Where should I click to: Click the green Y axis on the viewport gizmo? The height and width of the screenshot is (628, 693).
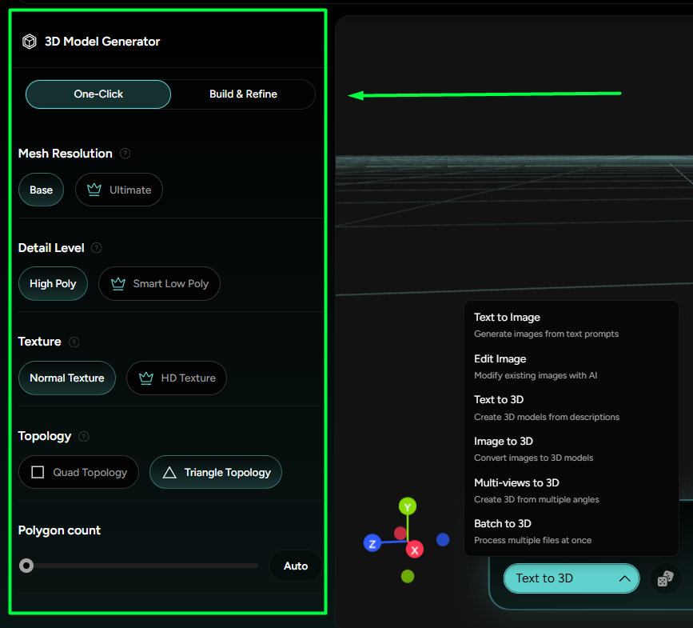click(408, 506)
